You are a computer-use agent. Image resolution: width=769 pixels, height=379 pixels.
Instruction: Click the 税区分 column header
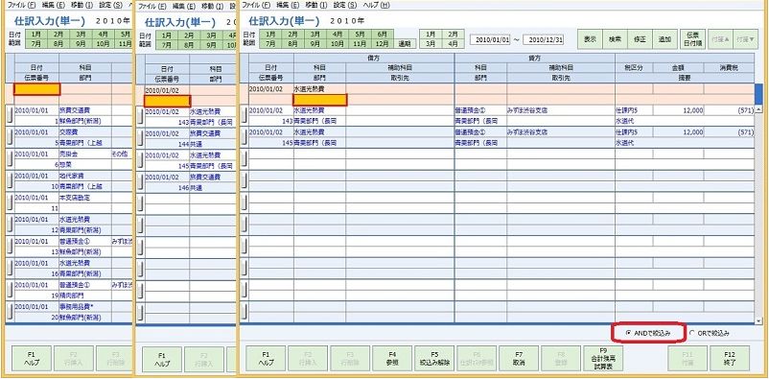click(x=634, y=67)
